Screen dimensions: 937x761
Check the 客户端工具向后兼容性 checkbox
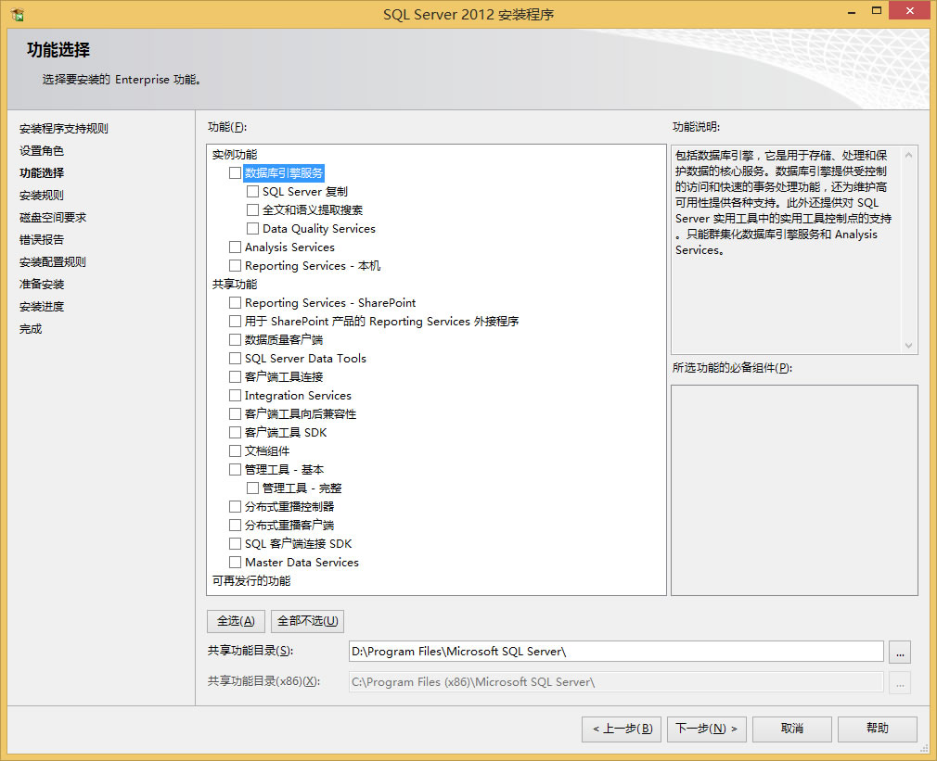click(x=235, y=413)
